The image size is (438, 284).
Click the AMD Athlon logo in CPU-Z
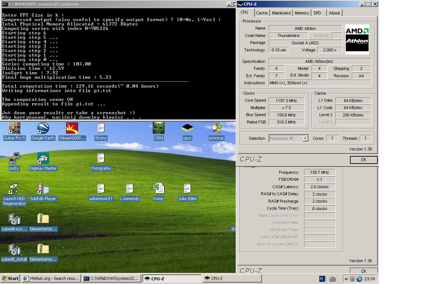click(357, 39)
